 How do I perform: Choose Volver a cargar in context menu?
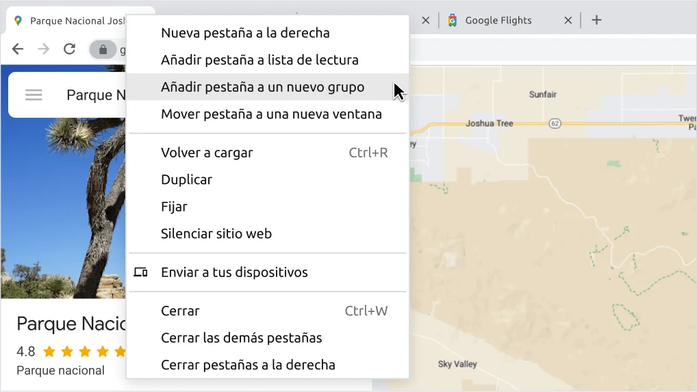[267, 153]
